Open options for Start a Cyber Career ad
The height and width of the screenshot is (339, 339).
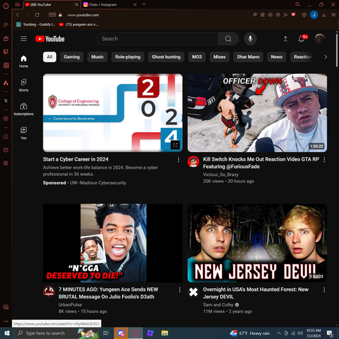point(178,160)
